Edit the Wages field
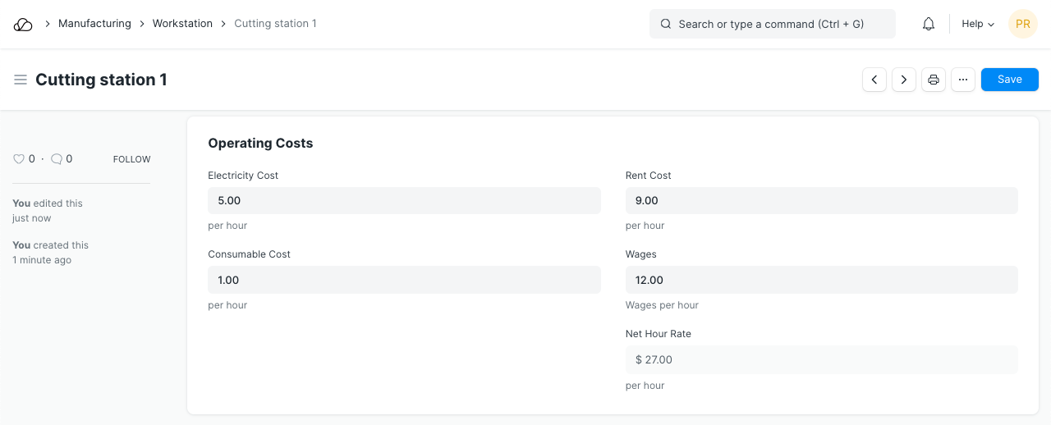The height and width of the screenshot is (425, 1051). pos(821,281)
